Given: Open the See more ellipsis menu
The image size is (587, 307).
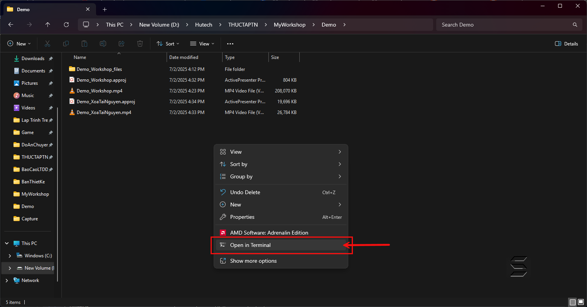Looking at the screenshot, I should [230, 44].
